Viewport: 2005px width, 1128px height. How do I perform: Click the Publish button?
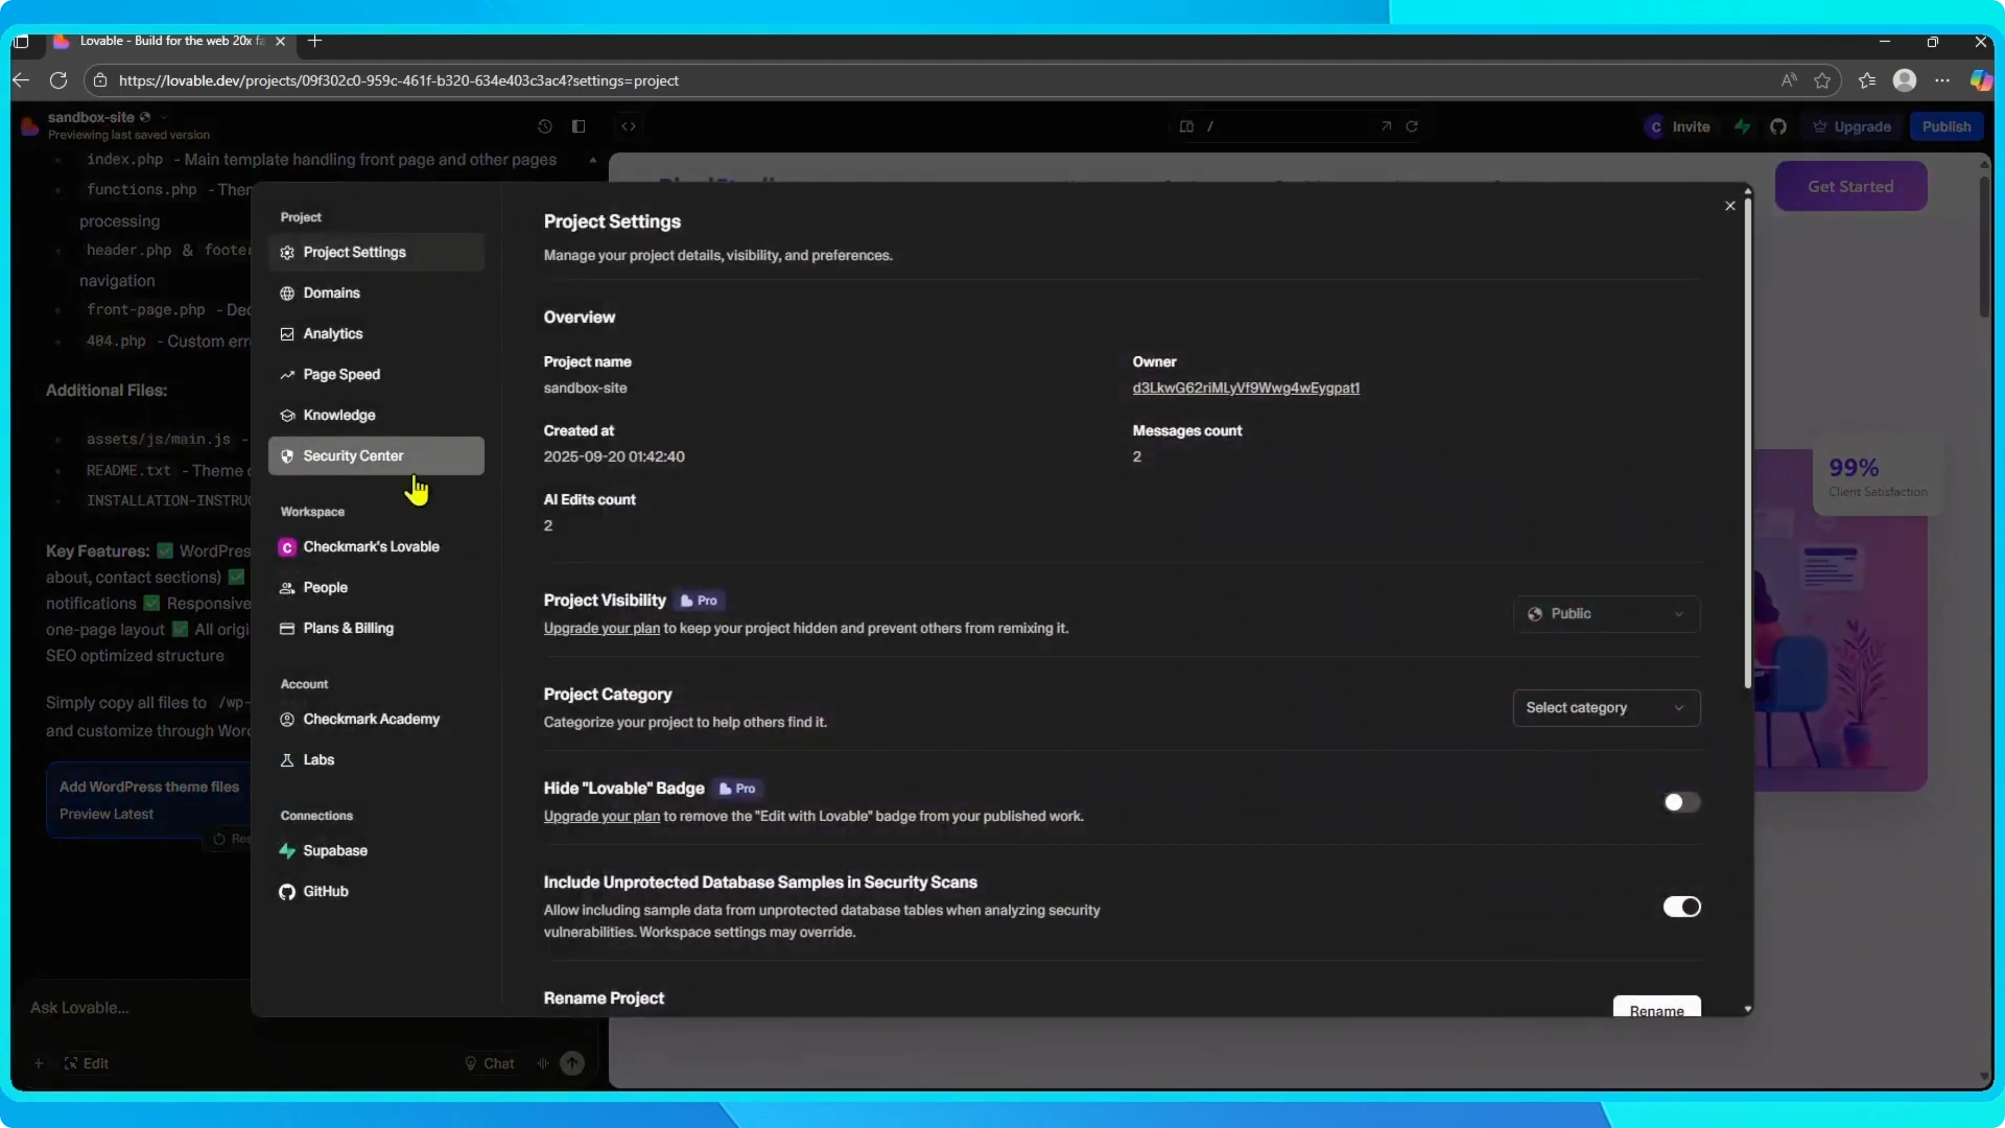(x=1946, y=126)
